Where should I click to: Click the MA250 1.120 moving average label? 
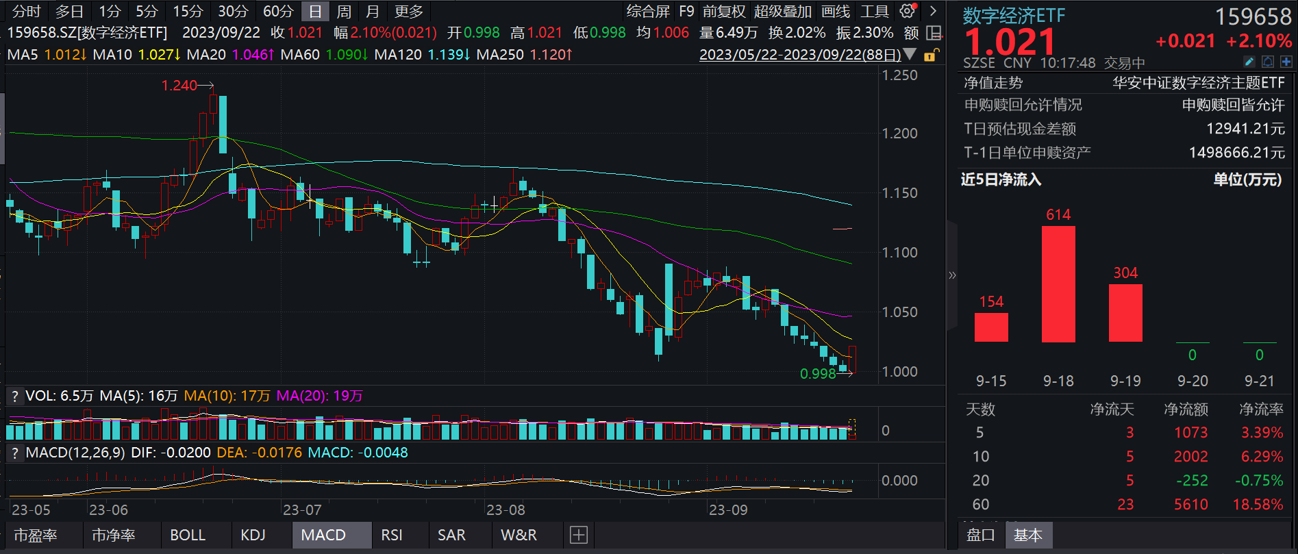pyautogui.click(x=524, y=54)
